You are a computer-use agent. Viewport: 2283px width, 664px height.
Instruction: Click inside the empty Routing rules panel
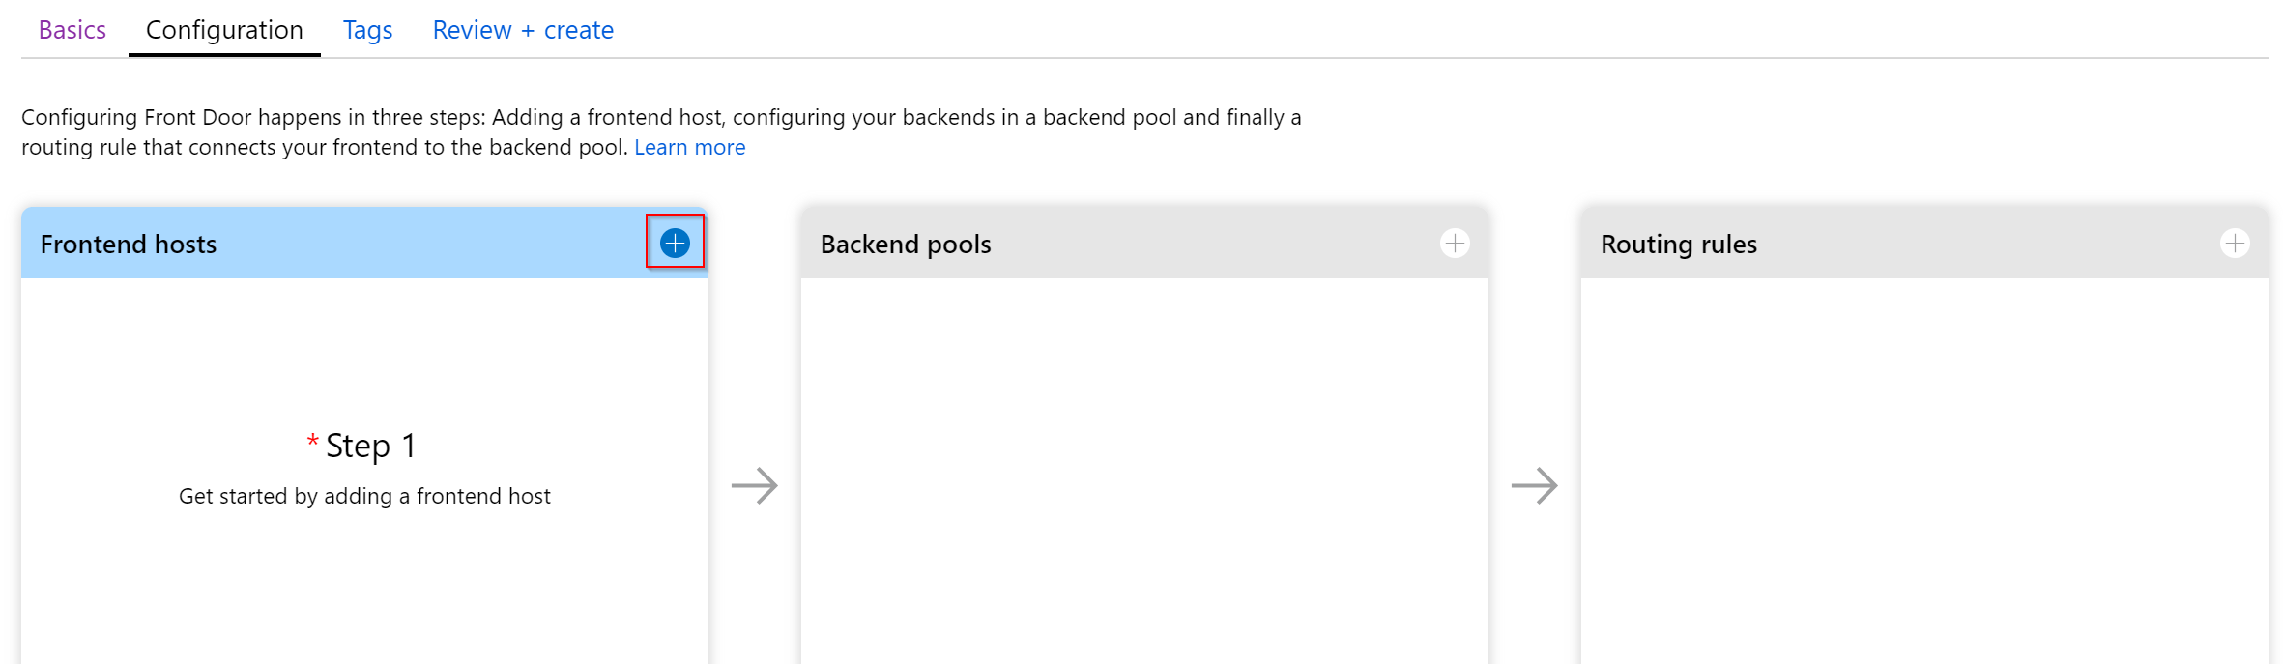pos(1924,471)
